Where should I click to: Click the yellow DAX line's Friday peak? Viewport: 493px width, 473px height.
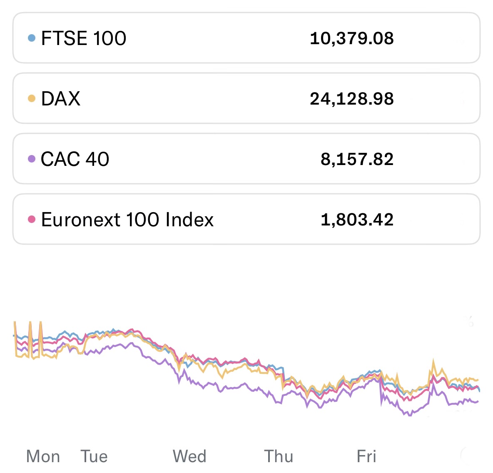point(433,360)
